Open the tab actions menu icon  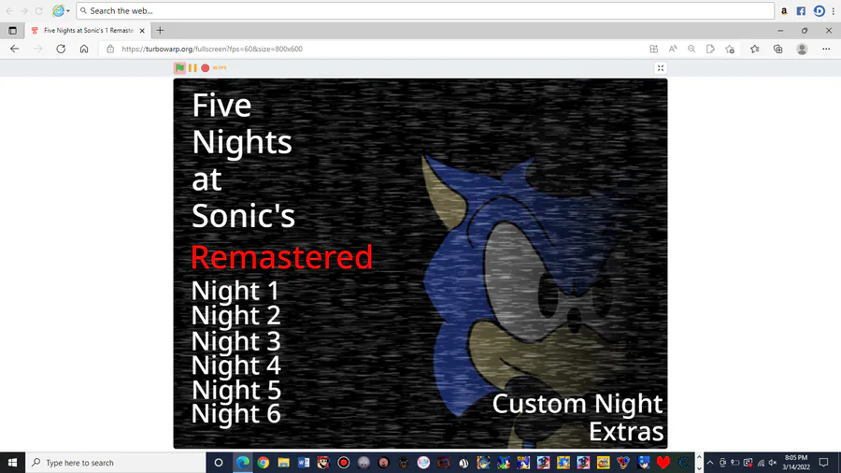click(x=12, y=31)
